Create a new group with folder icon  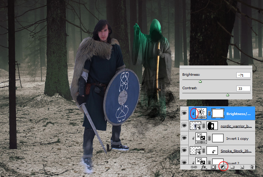pos(232,167)
